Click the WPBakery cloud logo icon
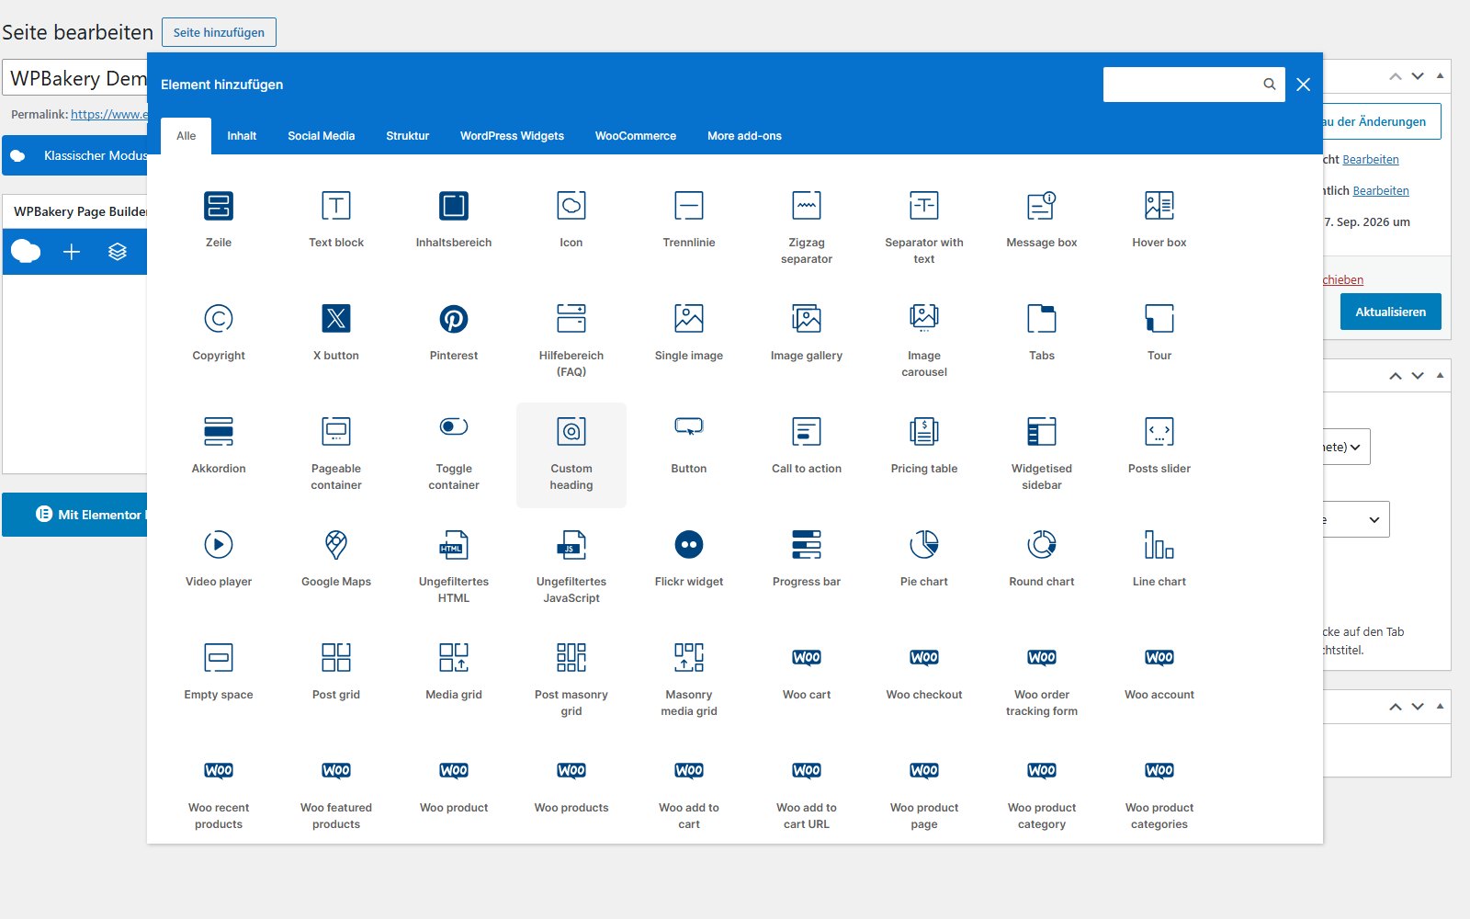1470x919 pixels. (x=26, y=252)
